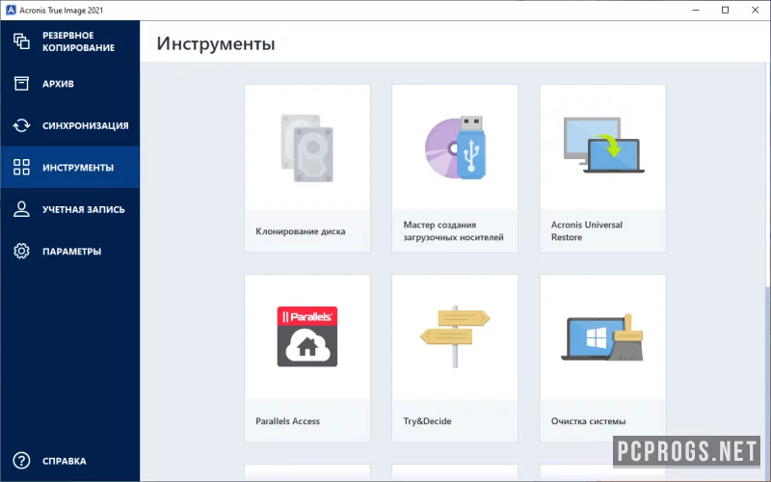Screen dimensions: 771x482
Task: Click Мастер создания загрузочных носителей label
Action: (x=453, y=230)
